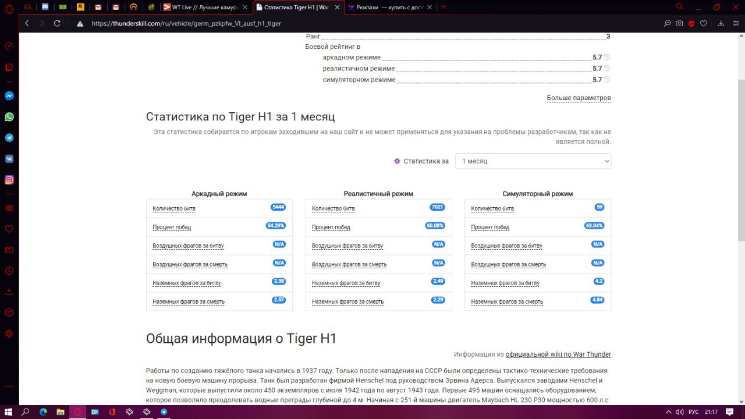Open sidebar setup three-dots menu
Viewport: 745px width, 419px height.
click(9, 386)
